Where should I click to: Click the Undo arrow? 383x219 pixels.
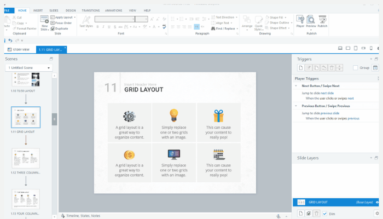[10, 41]
